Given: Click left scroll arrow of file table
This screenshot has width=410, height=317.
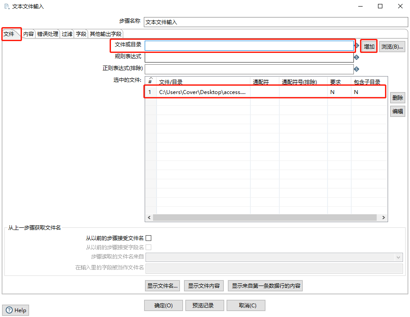Looking at the screenshot, I should pos(149,218).
